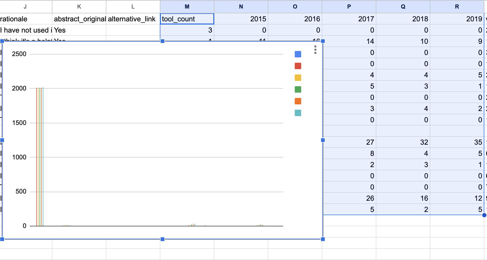Click the selection fill handle in column R
This screenshot has height=260, width=487.
click(x=484, y=215)
